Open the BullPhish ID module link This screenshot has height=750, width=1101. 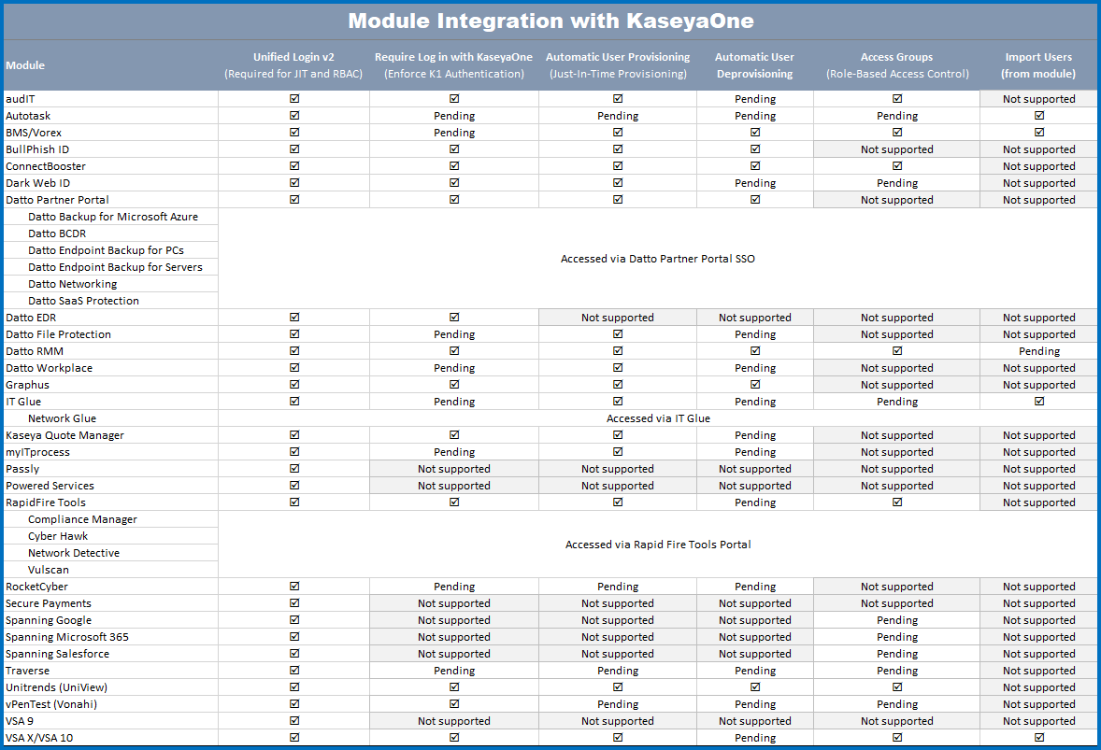[37, 149]
